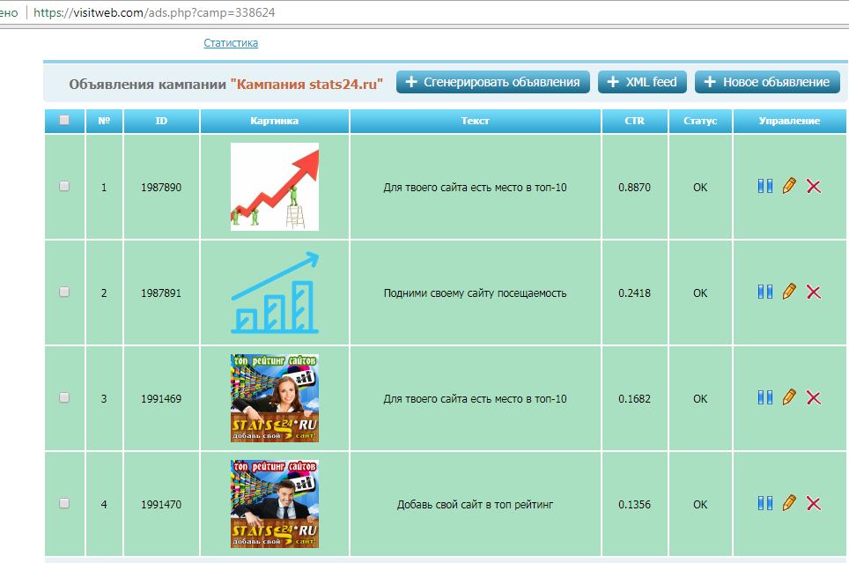Check the checkbox for ad row 1
The width and height of the screenshot is (849, 563).
pos(64,186)
